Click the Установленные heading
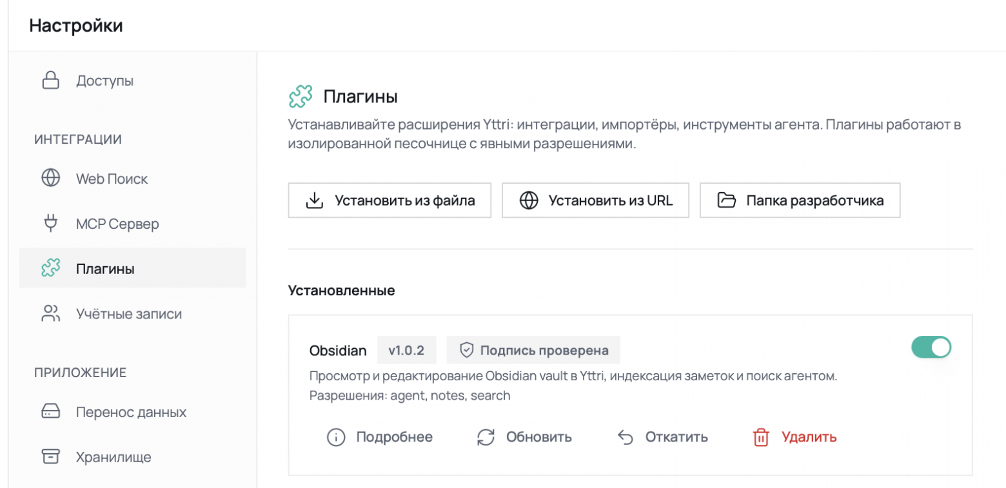The image size is (1006, 488). coord(342,291)
